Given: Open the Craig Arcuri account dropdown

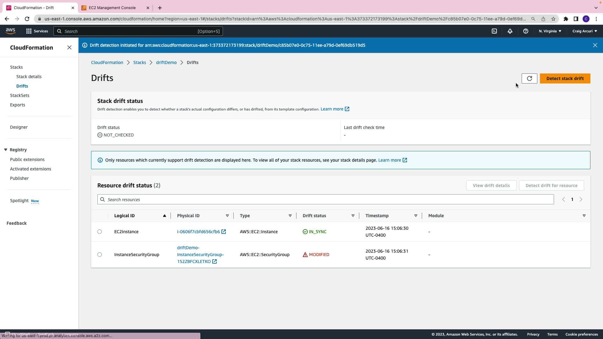Looking at the screenshot, I should pos(584,31).
